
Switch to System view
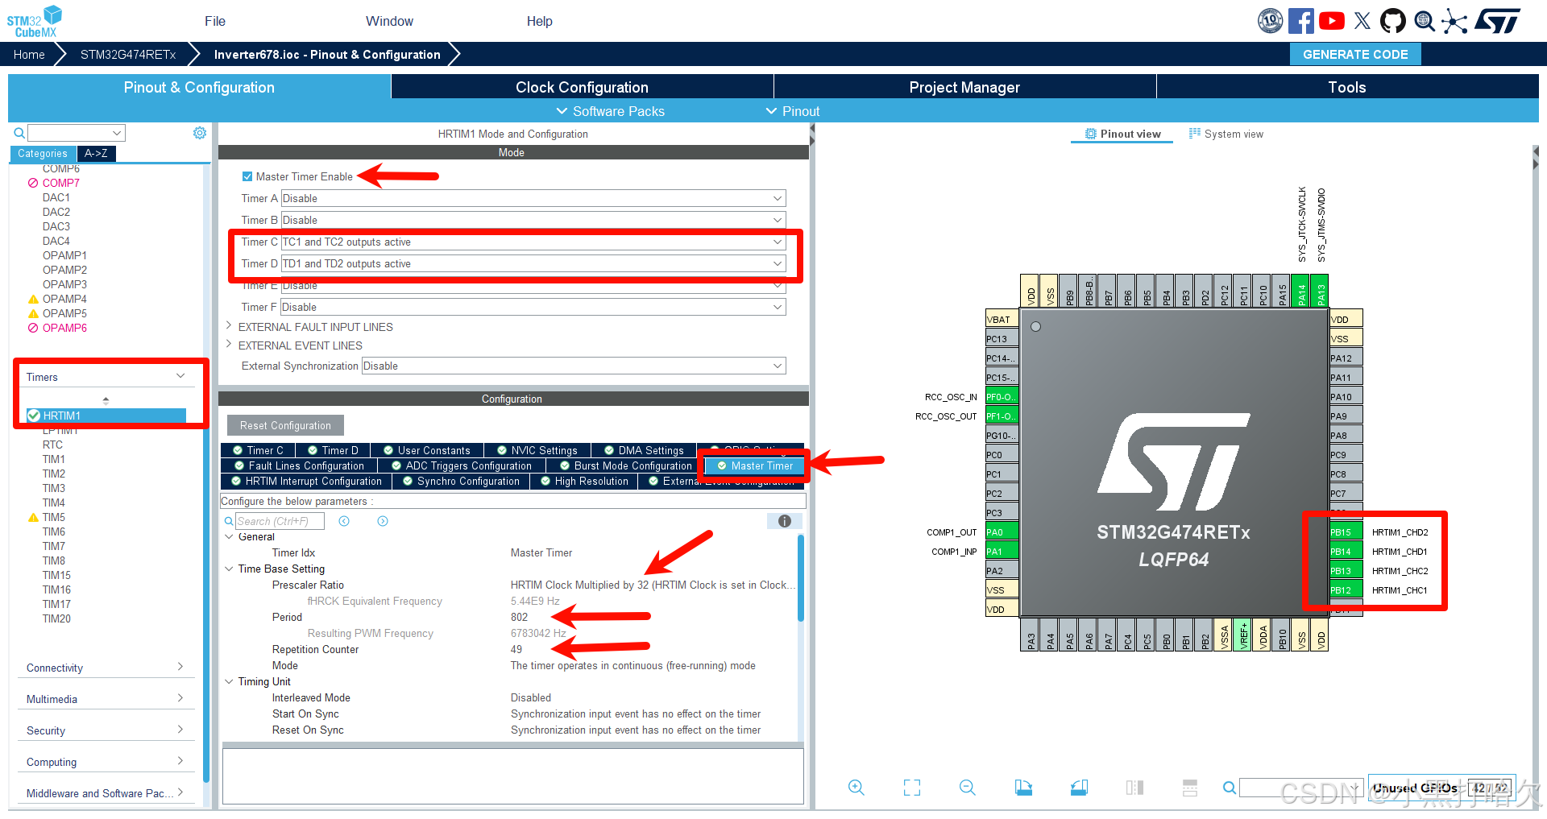1226,134
